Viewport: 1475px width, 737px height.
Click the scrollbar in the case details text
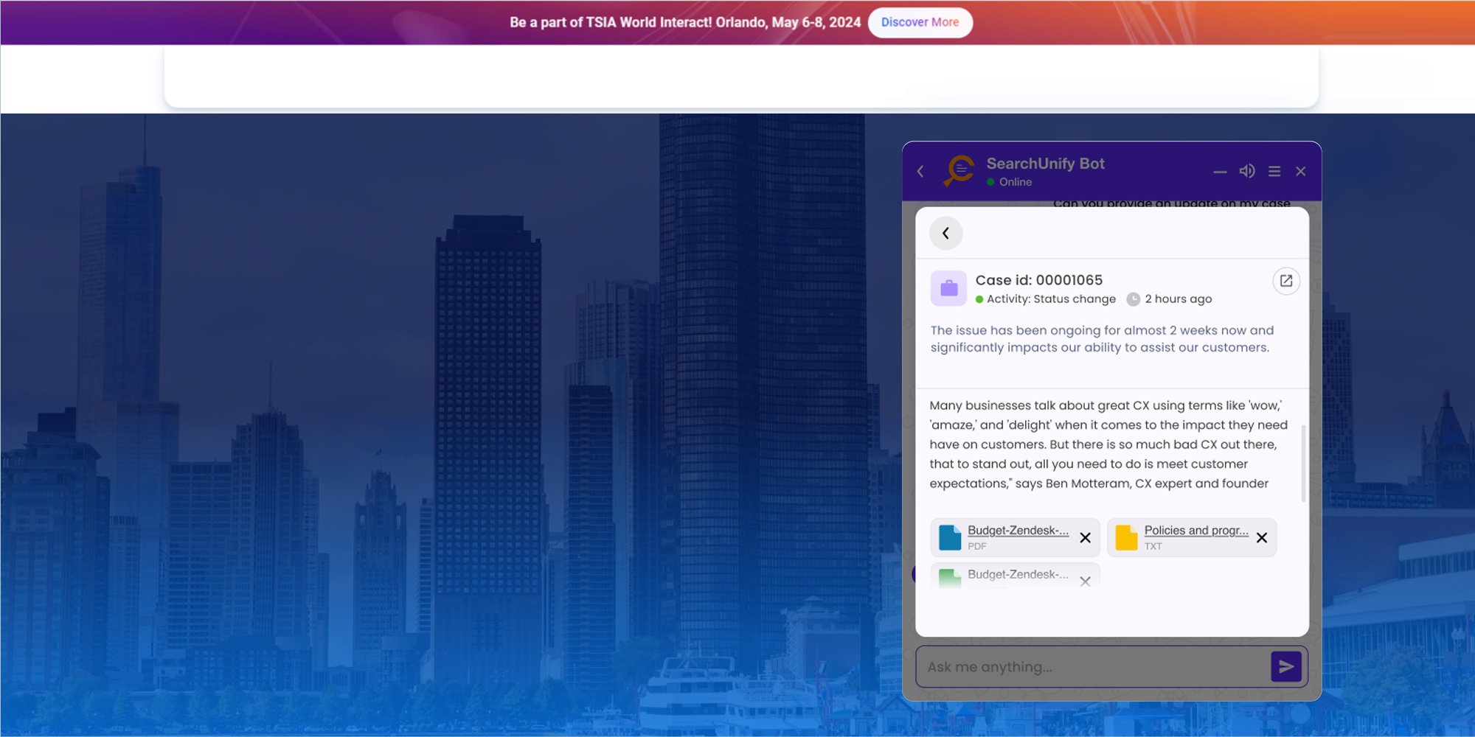pyautogui.click(x=1303, y=464)
